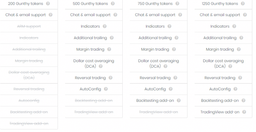Viewport: 256px width, 132px height.
Task: Click third column's Chat & email support help icon
Action: point(180,15)
